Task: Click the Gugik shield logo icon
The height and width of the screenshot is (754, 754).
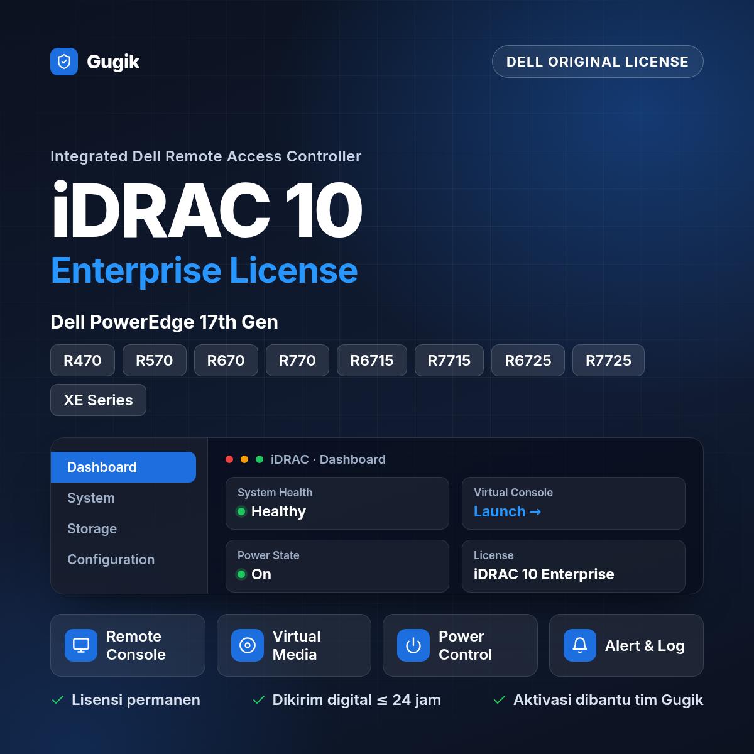Action: point(64,62)
